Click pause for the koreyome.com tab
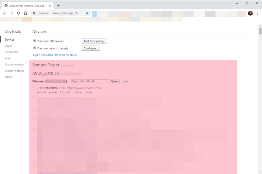The width and height of the screenshot is (262, 174). (x=53, y=92)
